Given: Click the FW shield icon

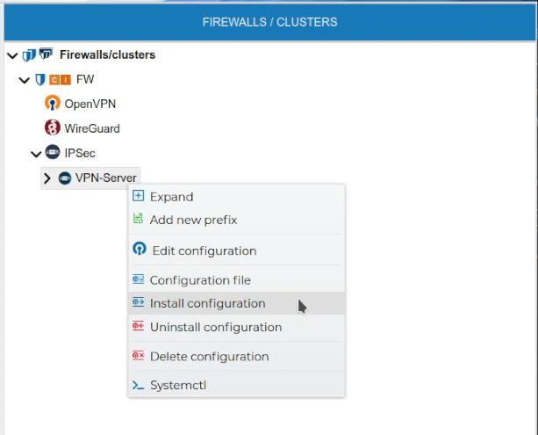Looking at the screenshot, I should (39, 79).
